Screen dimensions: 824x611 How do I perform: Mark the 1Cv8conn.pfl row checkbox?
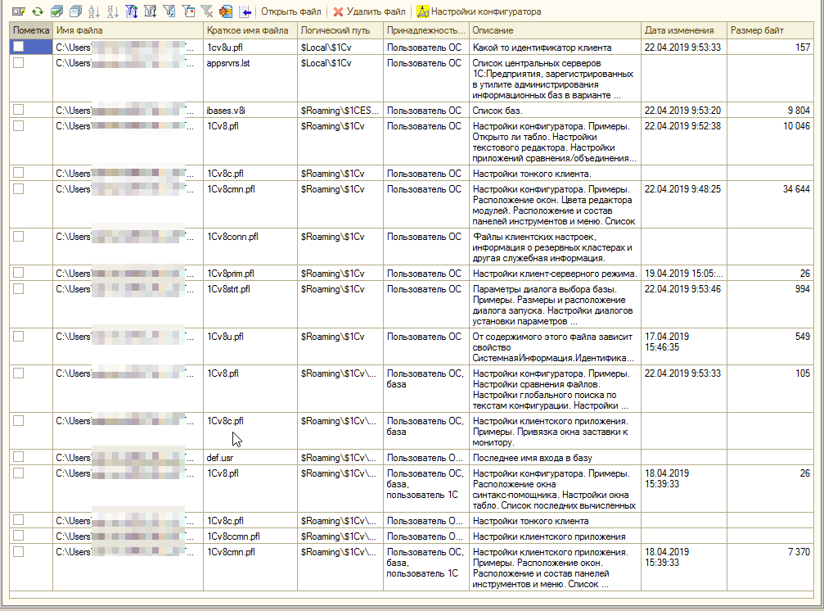(18, 236)
